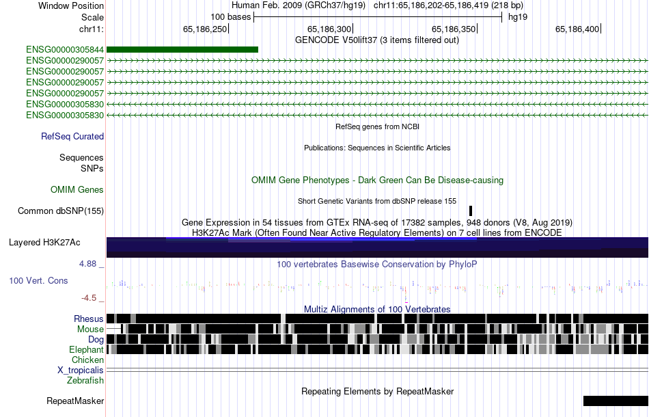Open GENCODE V50lift37 track title

pos(376,40)
